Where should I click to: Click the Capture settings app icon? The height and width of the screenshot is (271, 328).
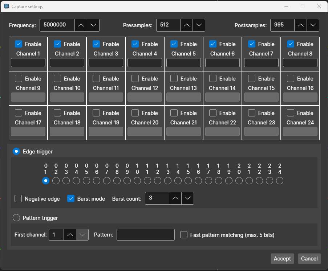[x=7, y=6]
